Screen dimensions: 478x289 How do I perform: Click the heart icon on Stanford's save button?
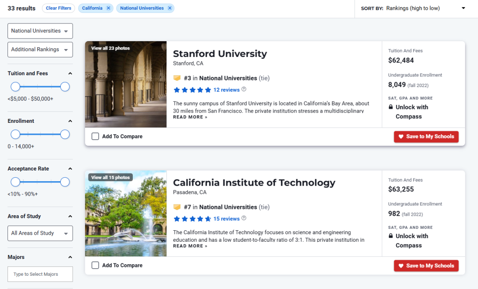(401, 137)
